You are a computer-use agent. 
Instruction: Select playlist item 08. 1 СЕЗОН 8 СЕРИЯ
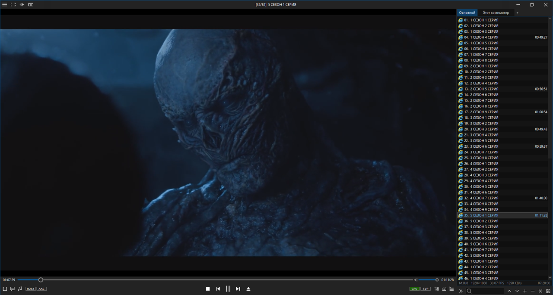503,60
